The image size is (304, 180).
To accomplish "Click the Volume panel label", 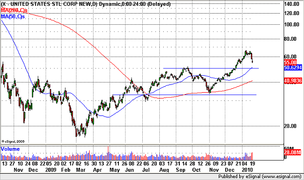I will click(x=10, y=149).
